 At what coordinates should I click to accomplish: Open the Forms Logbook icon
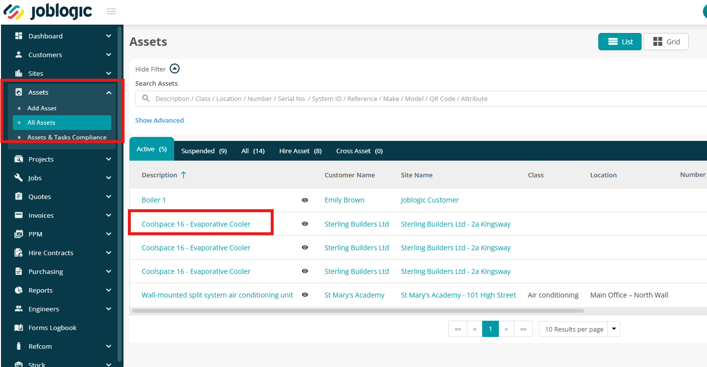[19, 328]
